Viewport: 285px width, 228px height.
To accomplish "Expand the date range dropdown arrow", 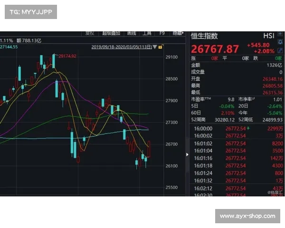I will (155, 47).
